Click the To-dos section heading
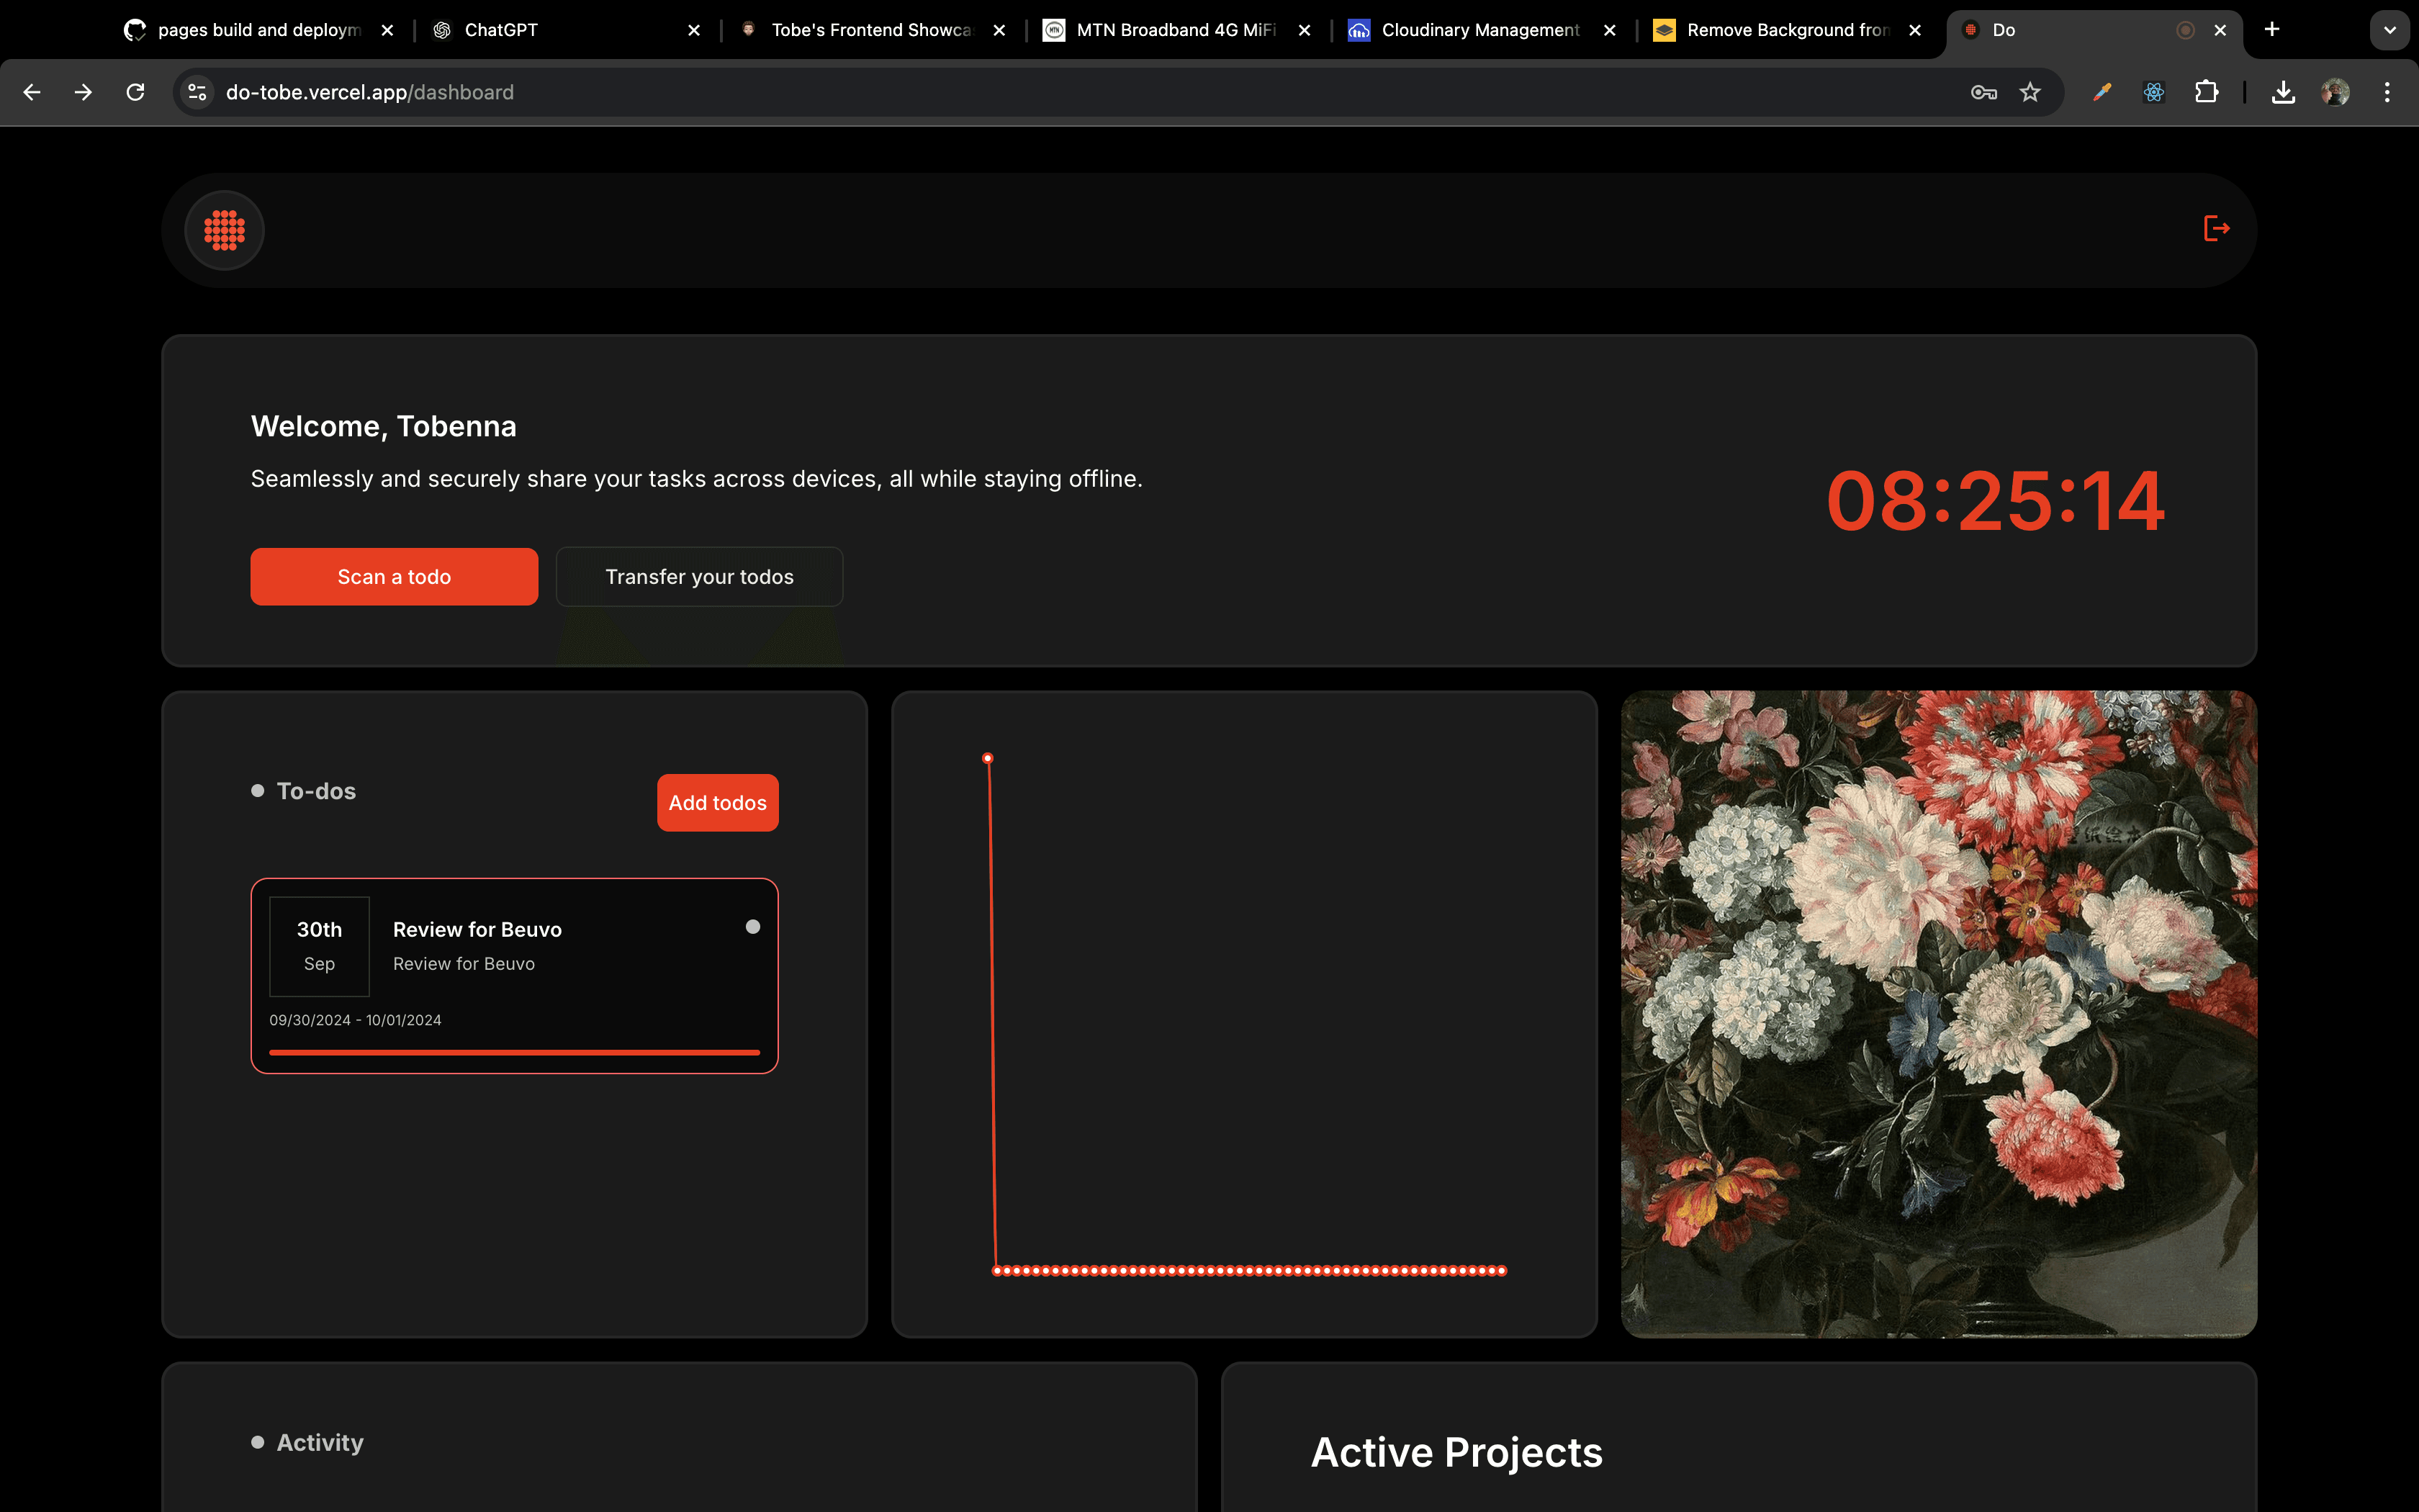 click(316, 791)
